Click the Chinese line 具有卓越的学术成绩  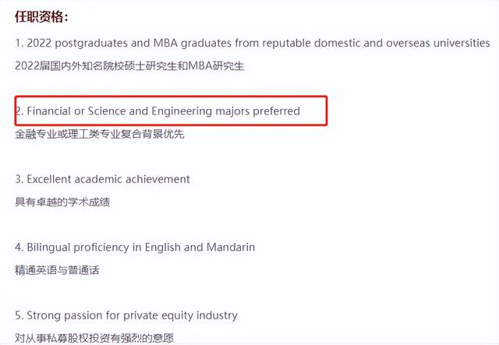tap(62, 202)
